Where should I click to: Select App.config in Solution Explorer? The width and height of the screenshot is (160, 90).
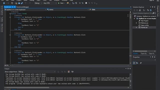coord(145,25)
